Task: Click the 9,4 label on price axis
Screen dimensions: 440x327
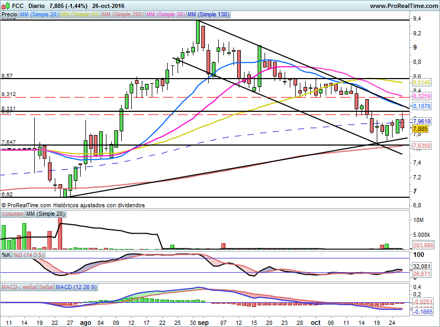Action: click(x=417, y=19)
